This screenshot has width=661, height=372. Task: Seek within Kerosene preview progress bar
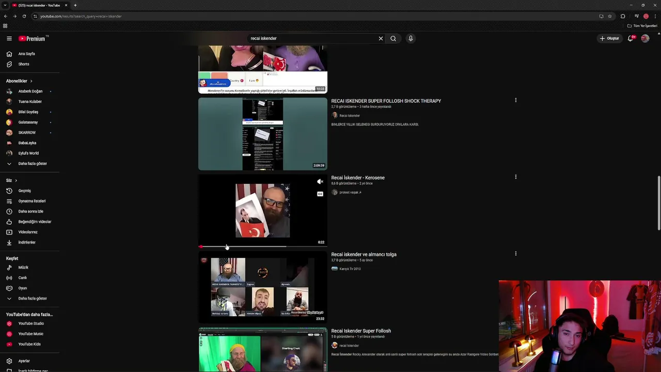click(263, 246)
